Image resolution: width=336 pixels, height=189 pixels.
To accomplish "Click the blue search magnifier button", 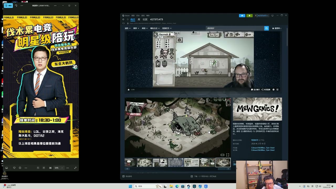I will 266,28.
